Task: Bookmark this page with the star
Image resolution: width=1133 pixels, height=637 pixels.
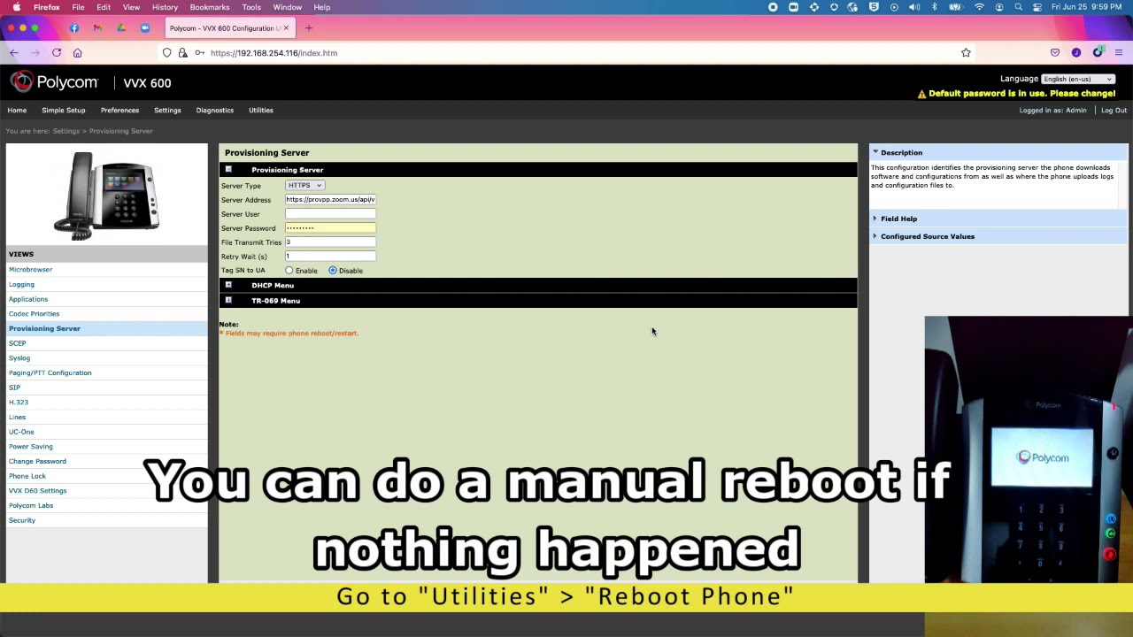Action: click(x=966, y=53)
